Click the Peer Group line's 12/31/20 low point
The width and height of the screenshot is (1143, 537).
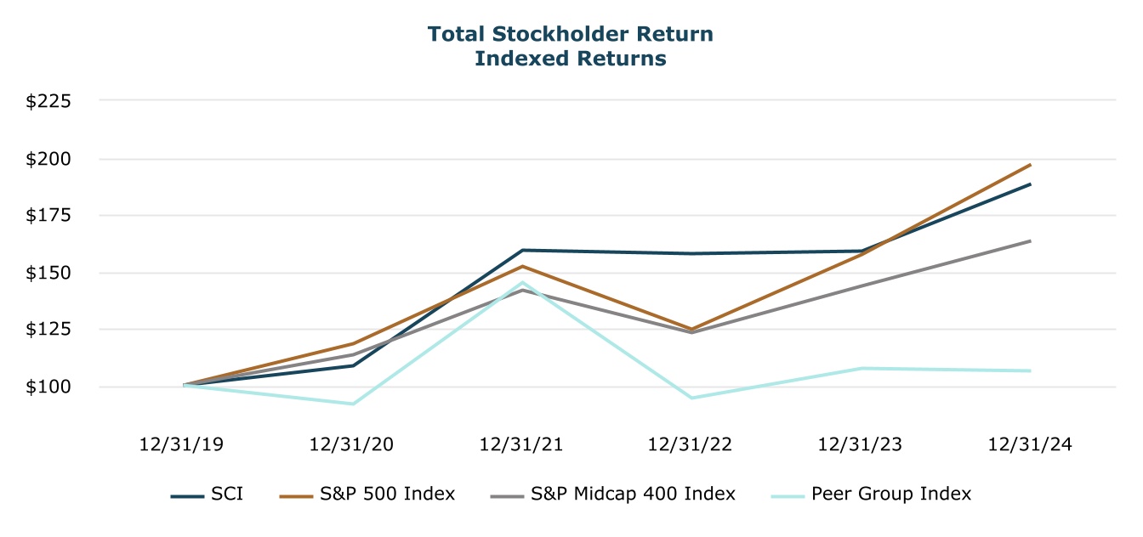click(x=352, y=404)
